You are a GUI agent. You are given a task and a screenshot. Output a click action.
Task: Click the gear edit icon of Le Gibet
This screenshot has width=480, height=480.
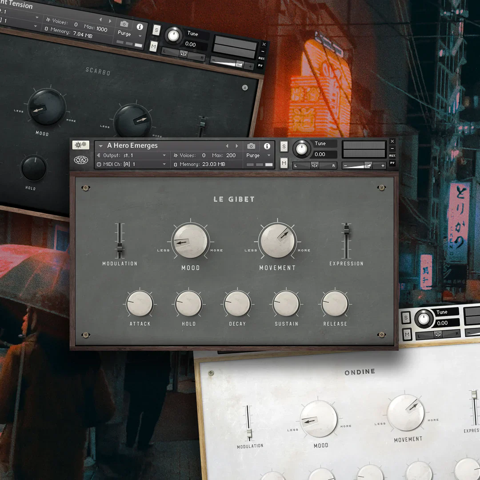point(81,145)
